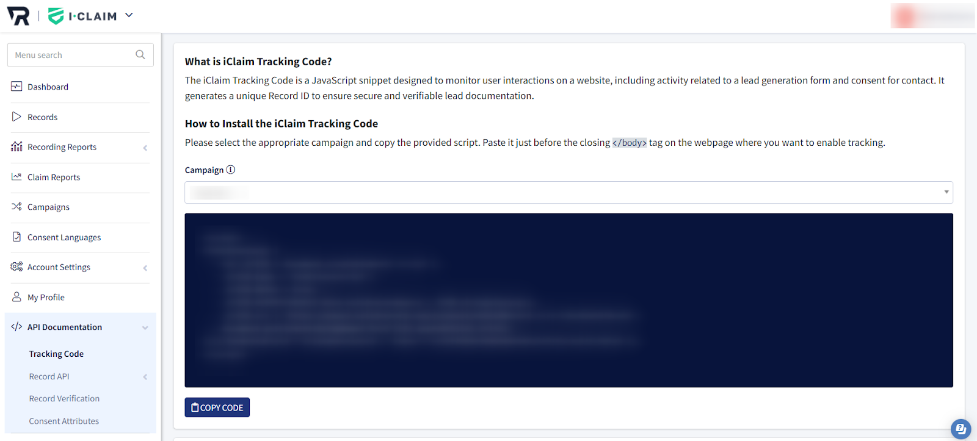Open the help chat bubble icon
The width and height of the screenshot is (977, 441).
tap(961, 429)
